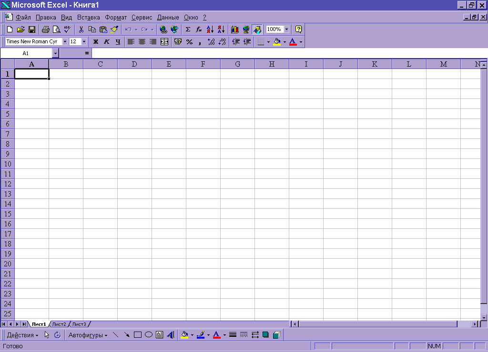Viewport: 488px width, 352px height.
Task: Apply Currency style icon
Action: tap(178, 42)
